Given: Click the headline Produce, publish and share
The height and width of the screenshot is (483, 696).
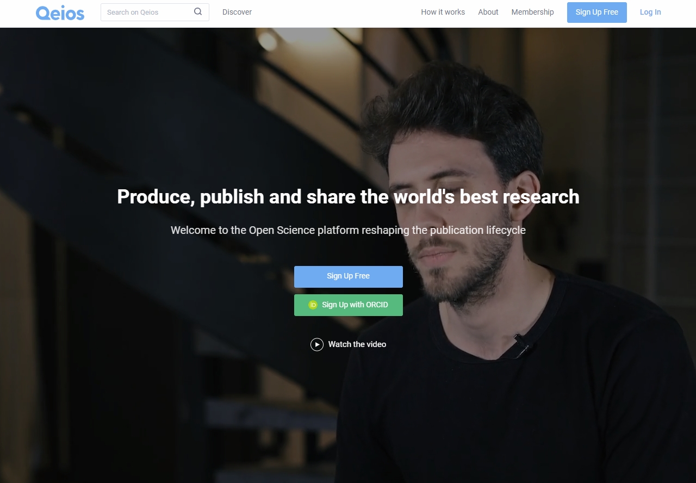Looking at the screenshot, I should pos(348,197).
